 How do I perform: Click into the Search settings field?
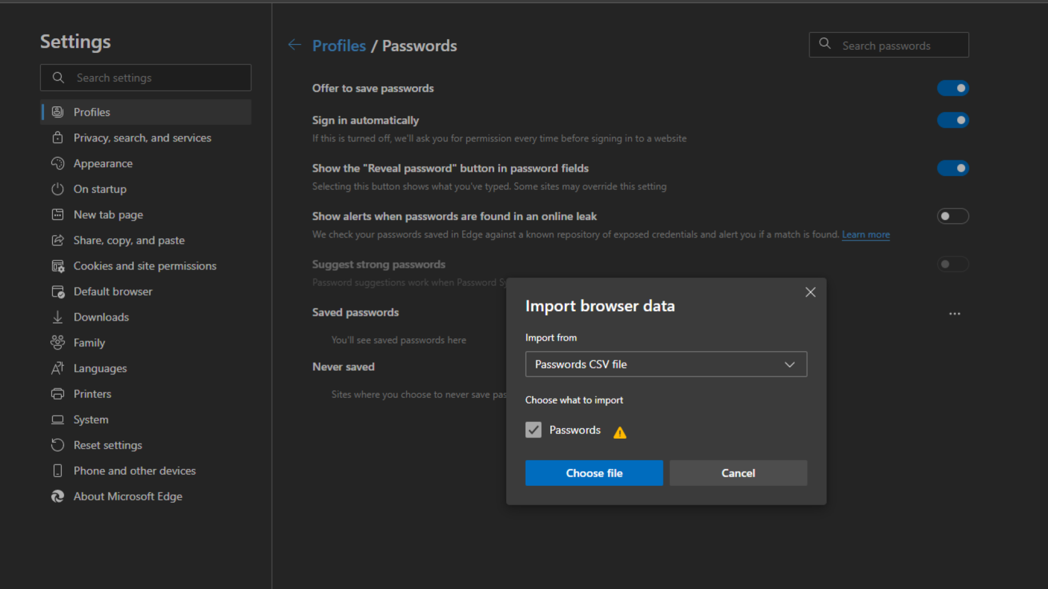146,77
